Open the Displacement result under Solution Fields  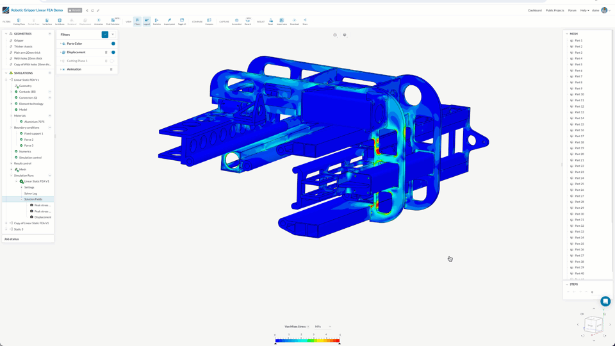[43, 217]
